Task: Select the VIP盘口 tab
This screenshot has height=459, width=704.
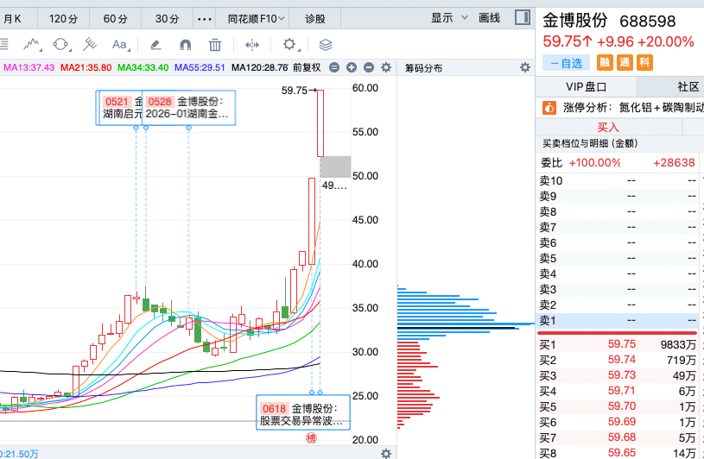Action: click(x=586, y=86)
